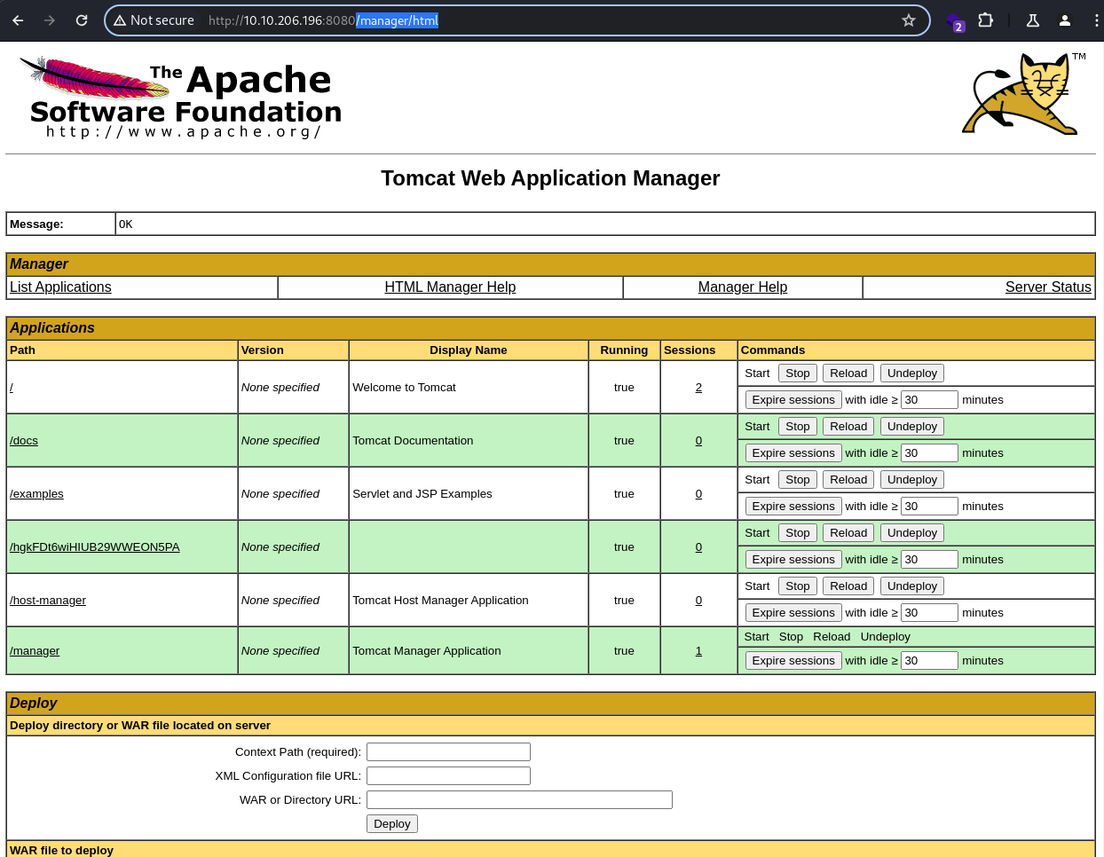Reload the /examples application
The height and width of the screenshot is (857, 1104).
848,480
